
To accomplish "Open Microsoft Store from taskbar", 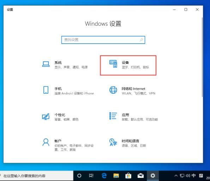I will point(128,175).
